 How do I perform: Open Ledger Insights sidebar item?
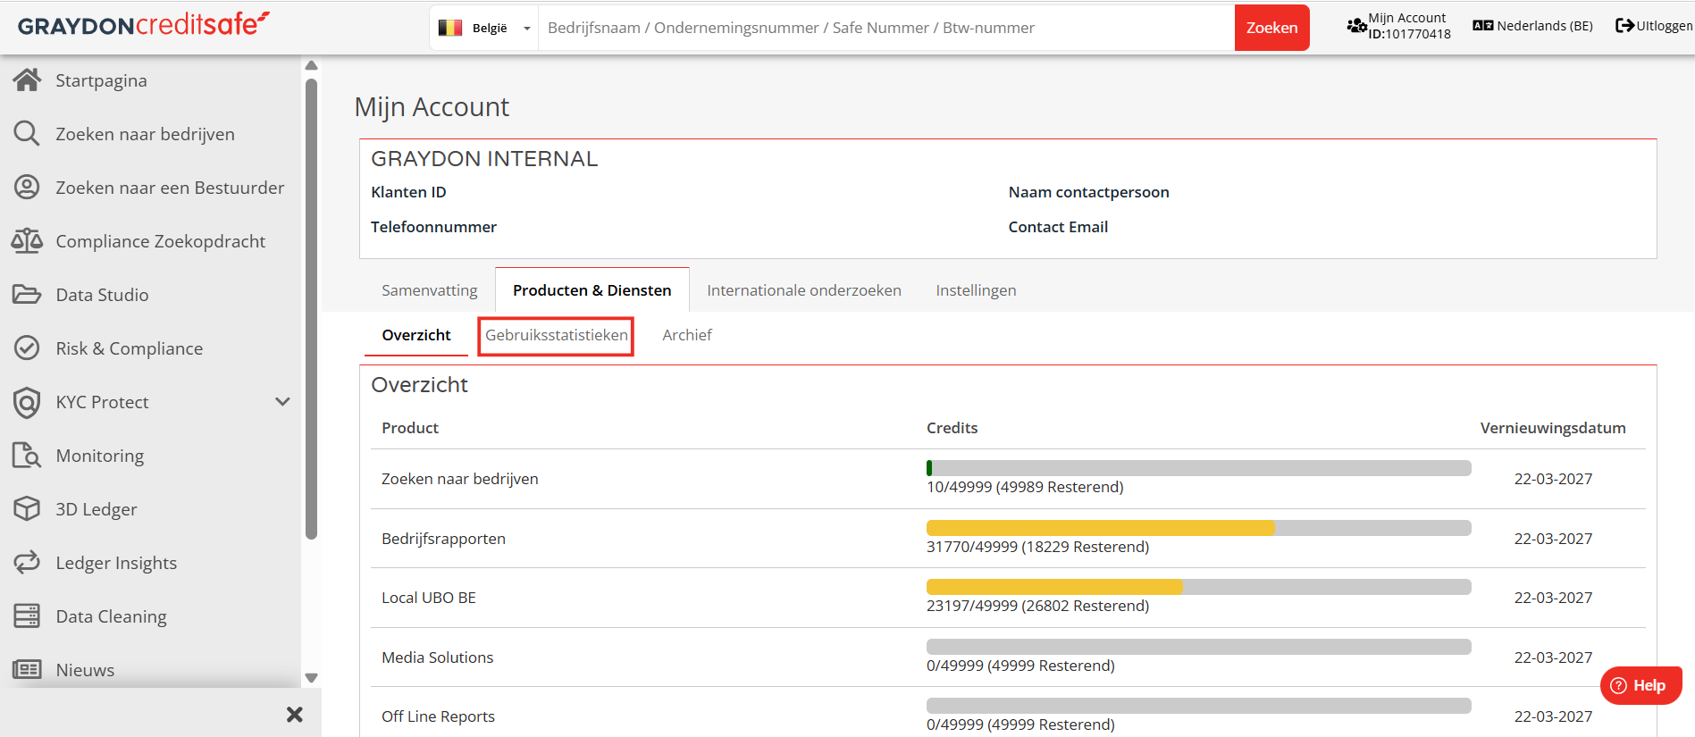116,563
